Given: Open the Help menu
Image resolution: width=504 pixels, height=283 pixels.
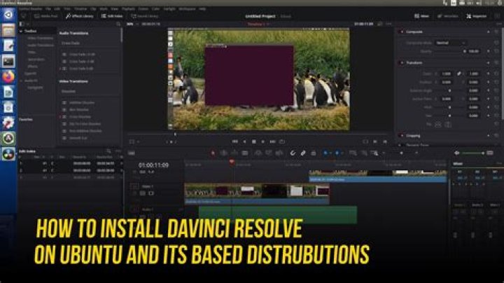Looking at the screenshot, I should (202, 9).
